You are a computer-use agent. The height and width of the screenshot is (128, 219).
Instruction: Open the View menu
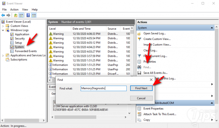(25, 10)
